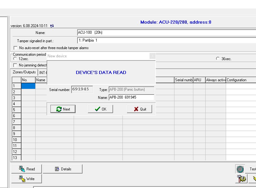Select the 12sec. communication period

click(15, 59)
